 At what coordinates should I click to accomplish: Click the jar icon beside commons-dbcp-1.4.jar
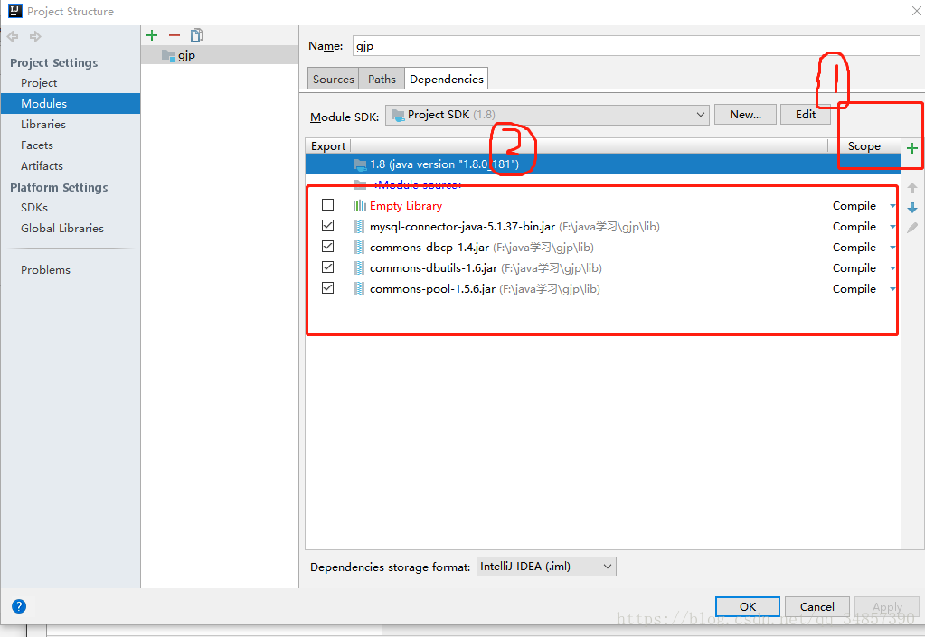pyautogui.click(x=359, y=247)
